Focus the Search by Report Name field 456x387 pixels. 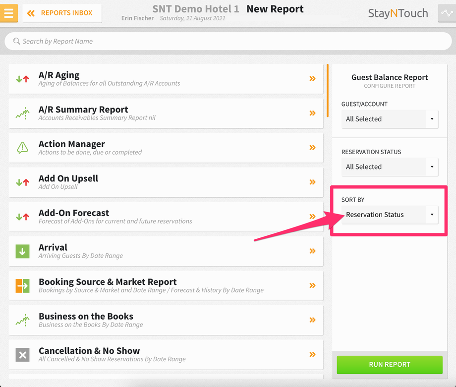(228, 41)
